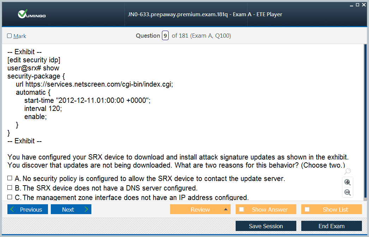Check answer option B about DNS server

click(x=10, y=188)
